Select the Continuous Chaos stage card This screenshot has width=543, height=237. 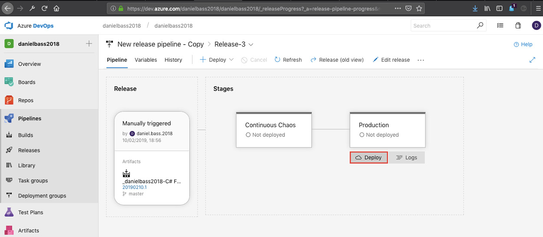pos(274,130)
